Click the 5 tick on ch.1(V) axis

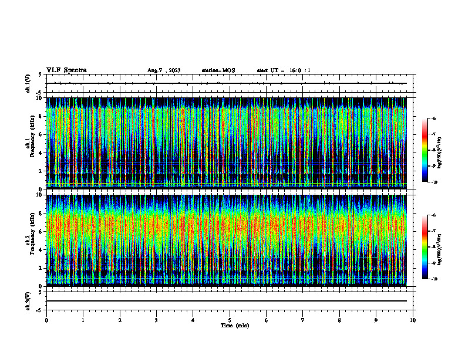pos(41,74)
